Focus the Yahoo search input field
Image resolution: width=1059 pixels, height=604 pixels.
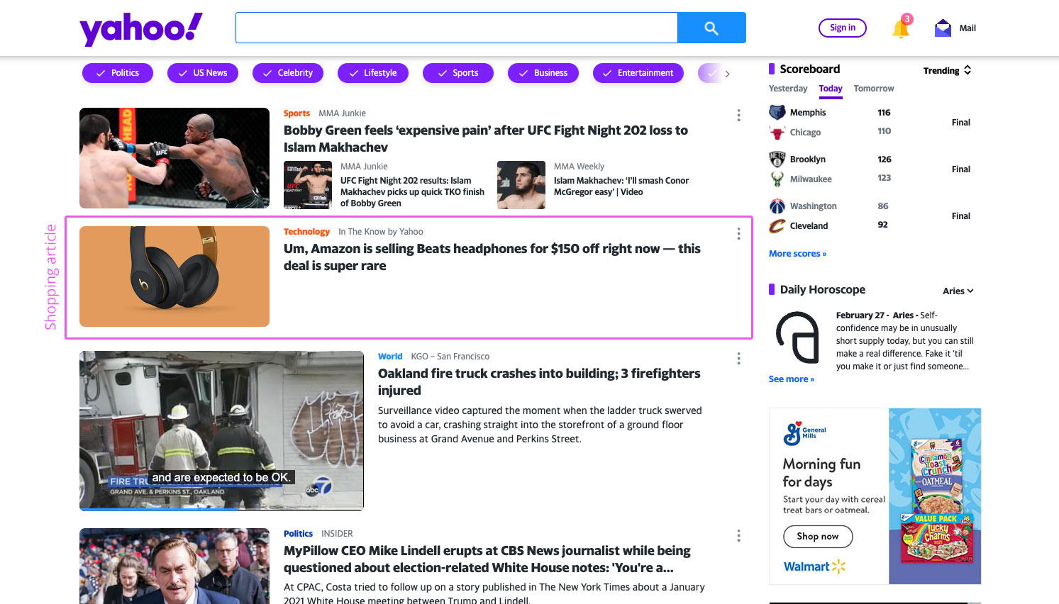coord(457,28)
